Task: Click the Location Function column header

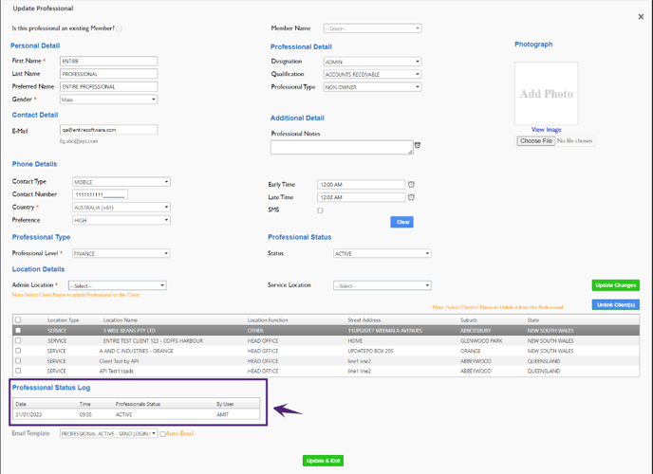Action: 268,320
